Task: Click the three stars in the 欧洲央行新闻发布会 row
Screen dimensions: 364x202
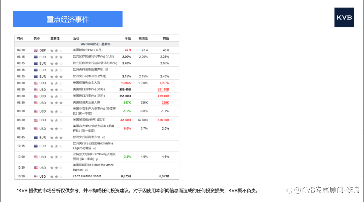Action: pyautogui.click(x=56, y=137)
